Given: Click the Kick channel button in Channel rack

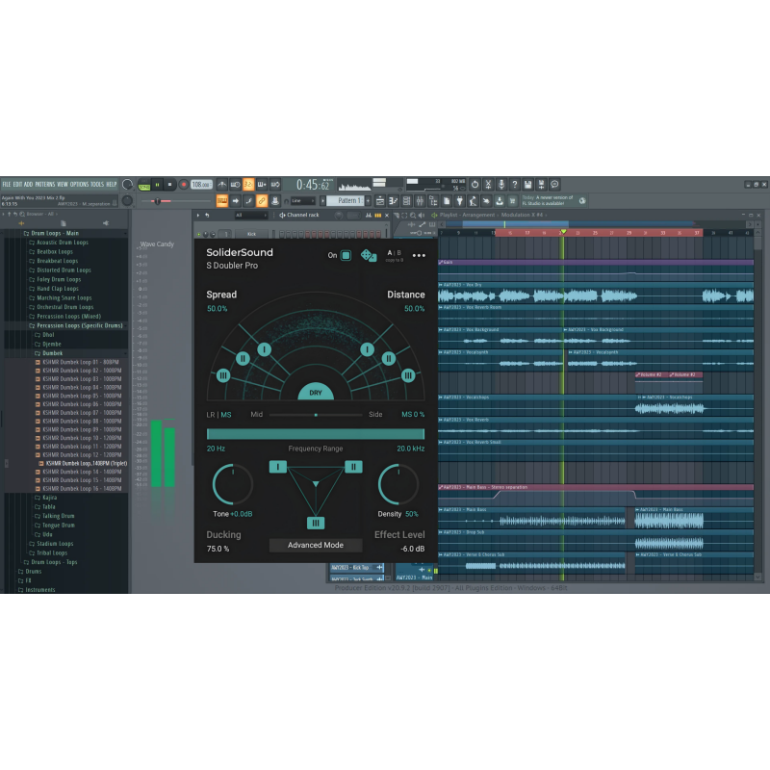Looking at the screenshot, I should (251, 234).
